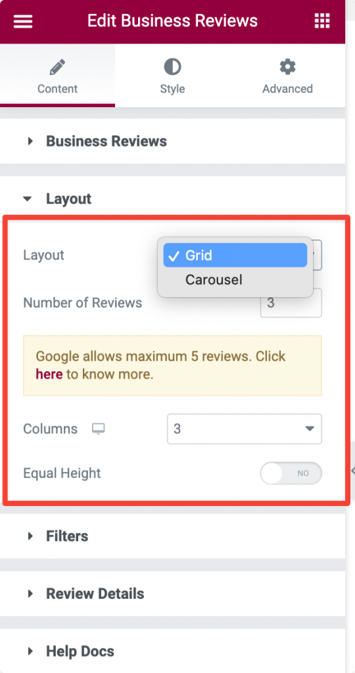Open the widgets grid icon

pos(322,20)
